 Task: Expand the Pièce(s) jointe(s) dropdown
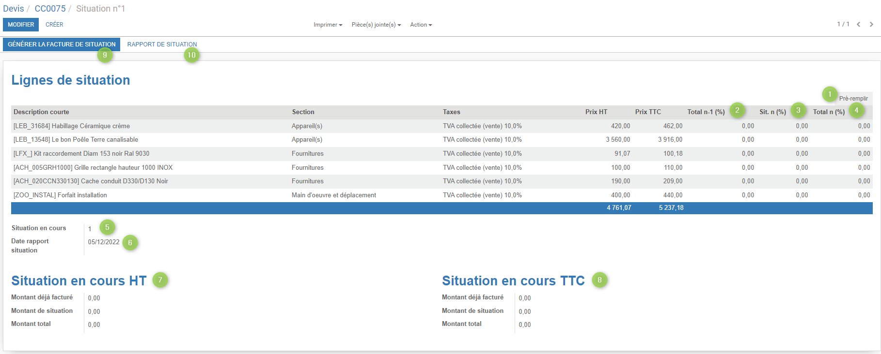click(377, 25)
